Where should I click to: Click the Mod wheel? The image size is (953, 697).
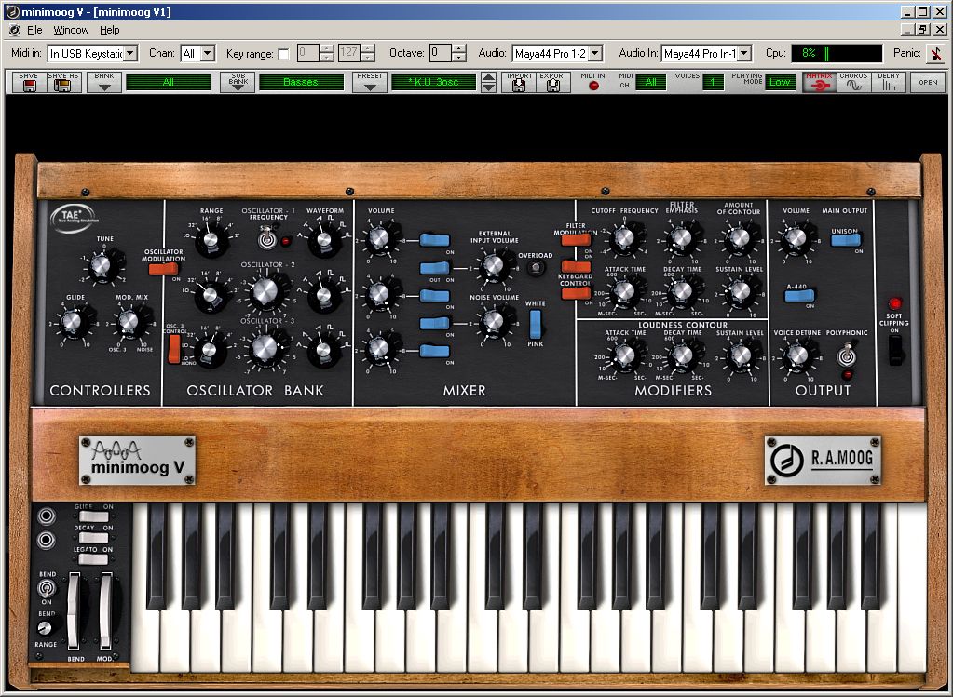(x=106, y=610)
